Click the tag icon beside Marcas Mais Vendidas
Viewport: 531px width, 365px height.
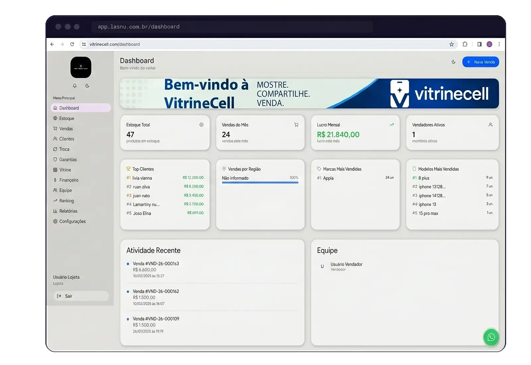click(x=319, y=169)
